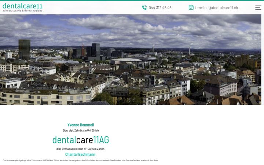Click 'Eidg. dipl. Zahnärztin Uni Zürich' text
Screen dimensions: 264x165
coord(81,131)
